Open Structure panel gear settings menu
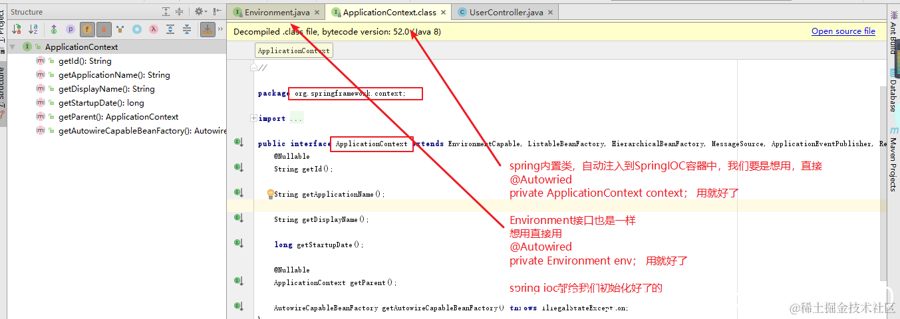 click(200, 12)
